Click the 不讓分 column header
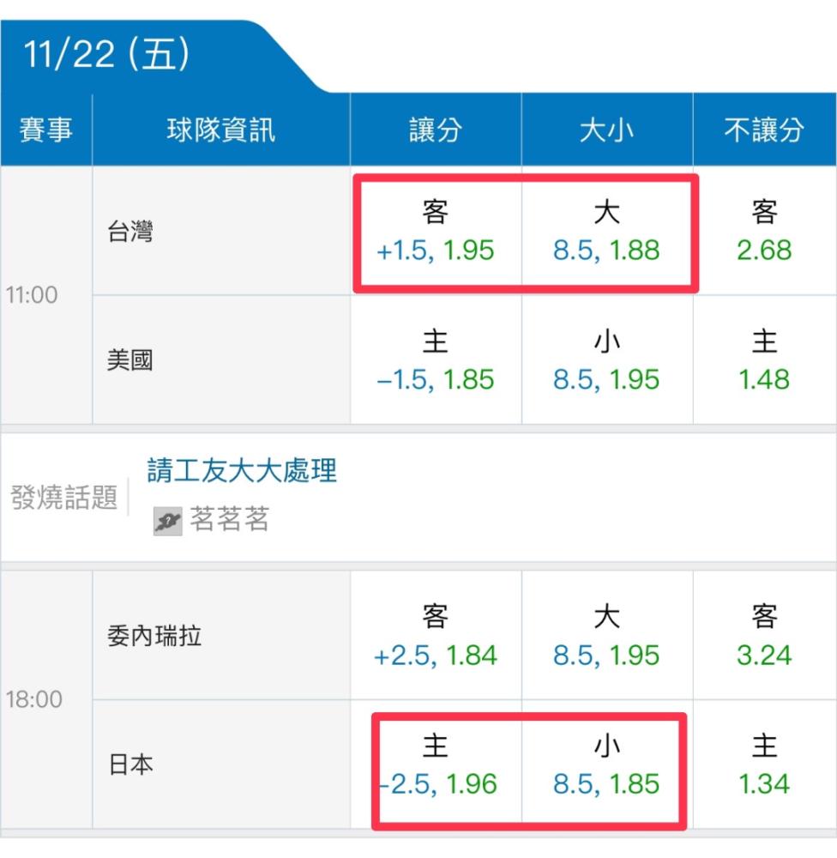The height and width of the screenshot is (858, 837). (x=764, y=130)
